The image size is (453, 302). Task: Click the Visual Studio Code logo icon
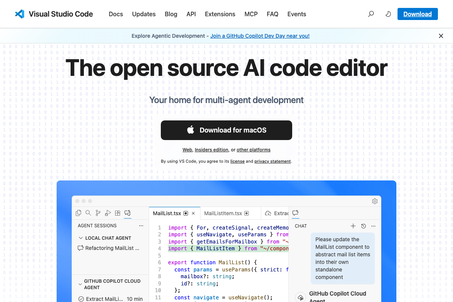(20, 14)
